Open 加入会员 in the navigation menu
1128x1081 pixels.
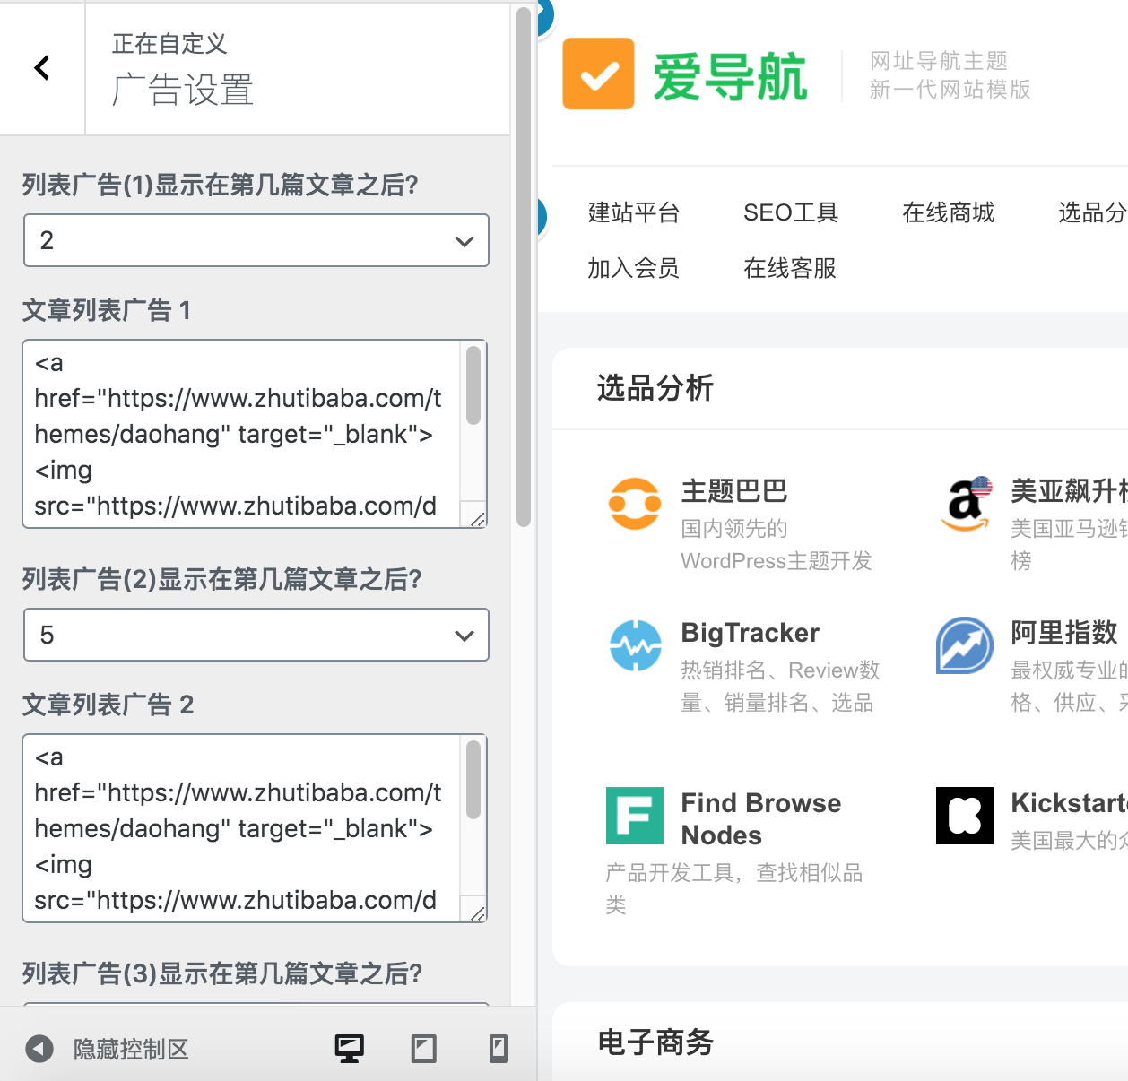(634, 268)
